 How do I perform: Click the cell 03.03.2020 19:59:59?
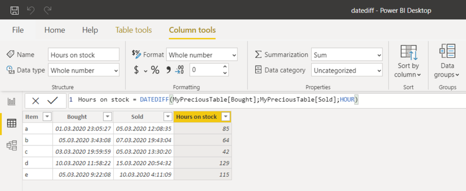(83, 151)
